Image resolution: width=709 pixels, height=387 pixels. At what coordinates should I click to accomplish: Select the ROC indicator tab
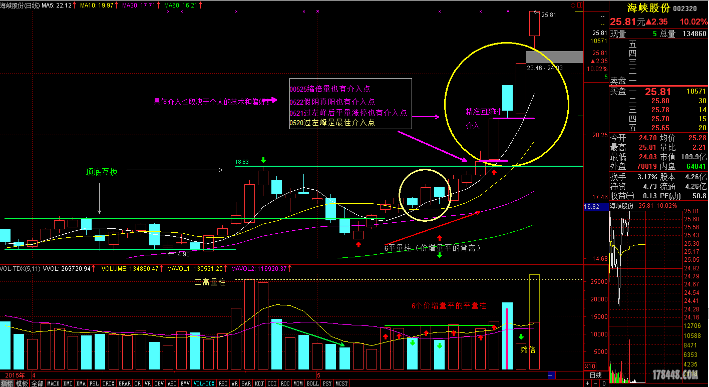pos(285,383)
